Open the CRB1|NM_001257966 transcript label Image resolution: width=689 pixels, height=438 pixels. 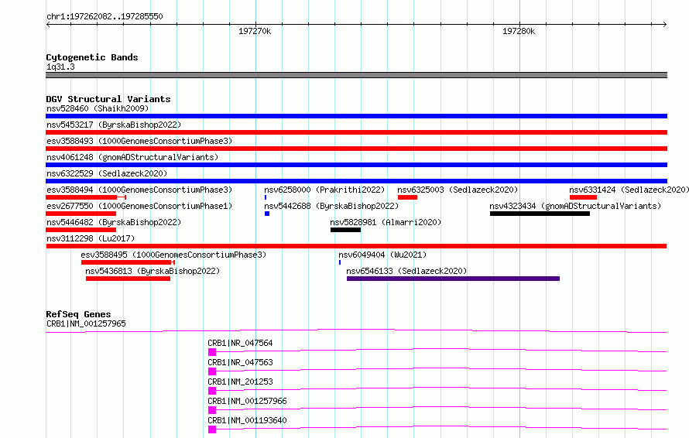pos(248,401)
